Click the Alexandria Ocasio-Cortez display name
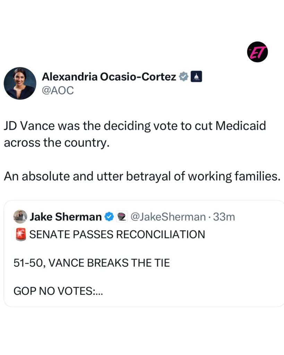Screen dimensions: 284x355 [109, 77]
